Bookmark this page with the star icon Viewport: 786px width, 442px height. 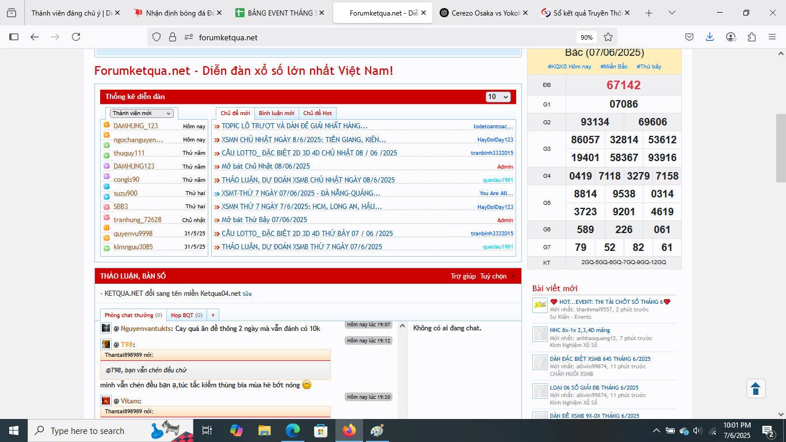coord(608,37)
